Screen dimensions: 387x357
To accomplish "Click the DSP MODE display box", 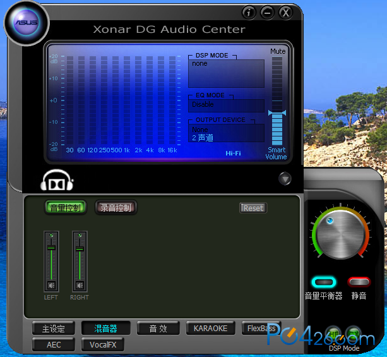I will [226, 73].
